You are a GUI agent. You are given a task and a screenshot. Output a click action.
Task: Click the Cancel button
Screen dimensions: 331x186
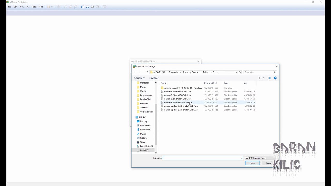[269, 163]
